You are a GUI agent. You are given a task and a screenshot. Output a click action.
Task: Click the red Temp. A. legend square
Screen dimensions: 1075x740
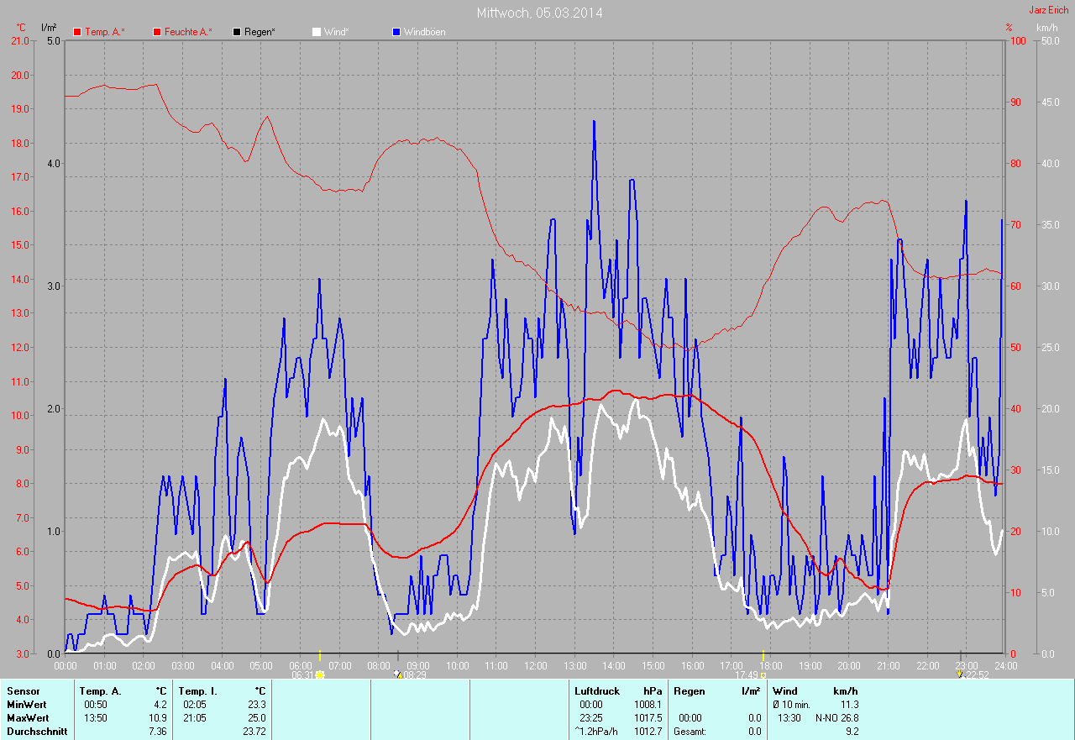coord(77,32)
